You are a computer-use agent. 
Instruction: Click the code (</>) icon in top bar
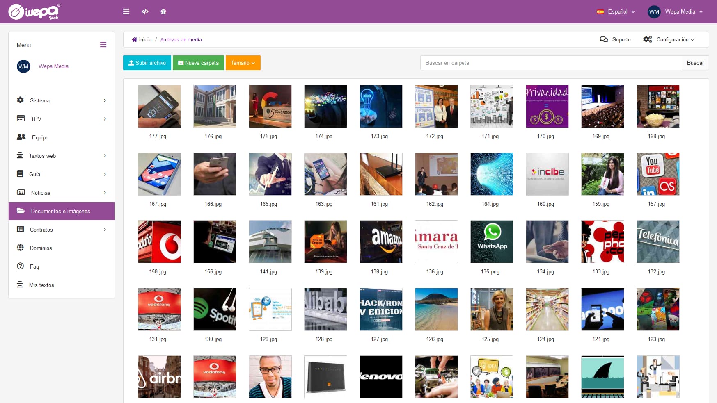click(x=145, y=11)
